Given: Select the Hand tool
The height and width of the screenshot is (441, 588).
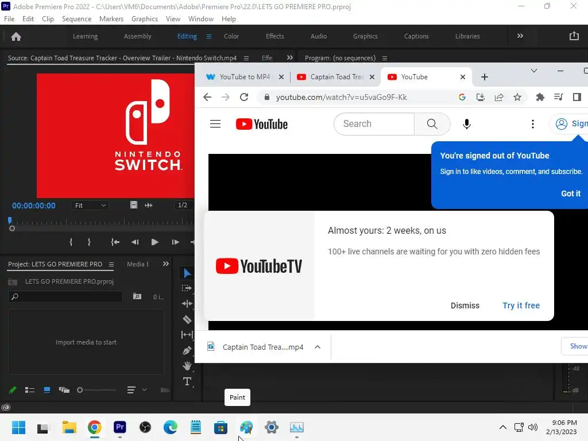Looking at the screenshot, I should pyautogui.click(x=187, y=366).
